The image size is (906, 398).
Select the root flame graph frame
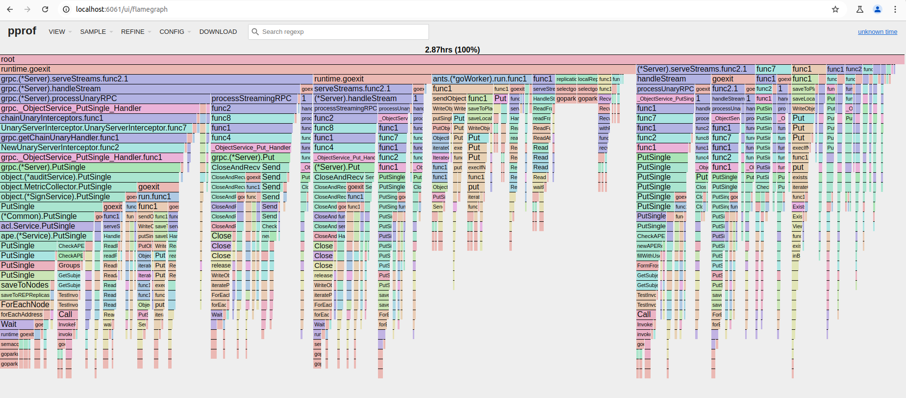[x=452, y=59]
